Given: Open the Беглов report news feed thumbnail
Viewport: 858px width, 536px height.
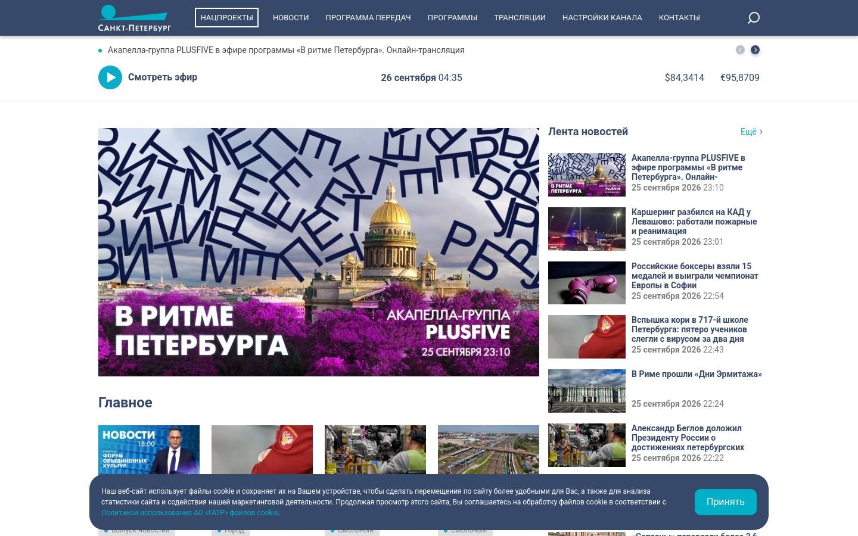Looking at the screenshot, I should coord(587,445).
